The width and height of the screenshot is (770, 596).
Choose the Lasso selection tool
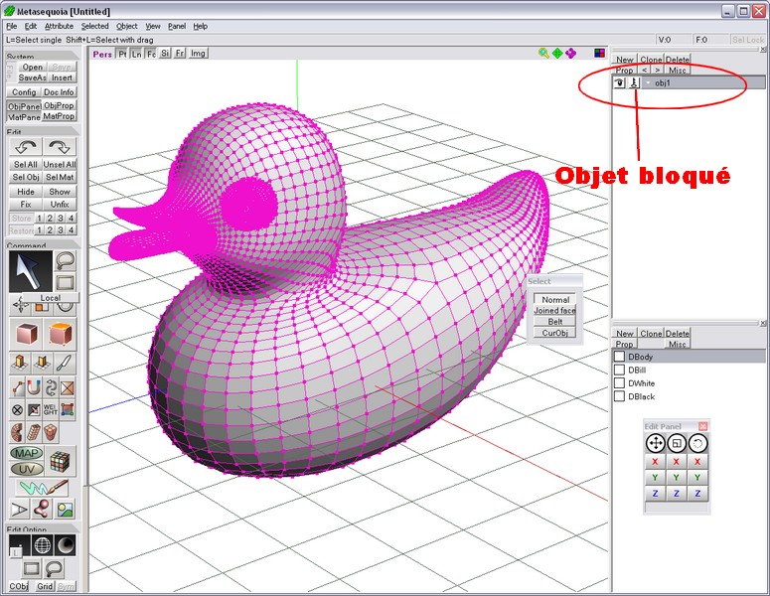tap(66, 260)
